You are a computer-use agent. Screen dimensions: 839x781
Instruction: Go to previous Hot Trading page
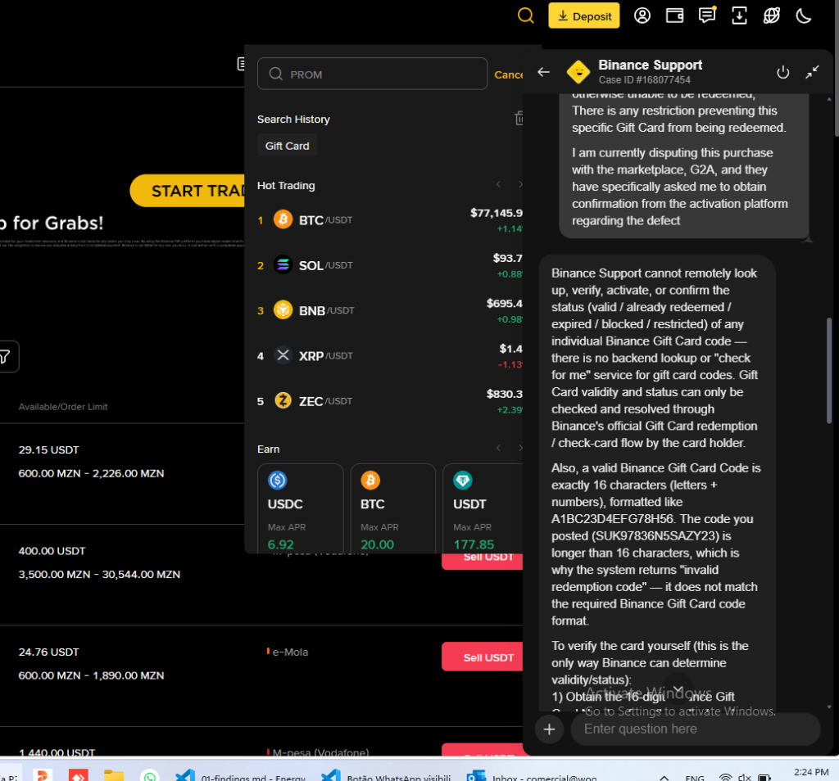pyautogui.click(x=498, y=184)
